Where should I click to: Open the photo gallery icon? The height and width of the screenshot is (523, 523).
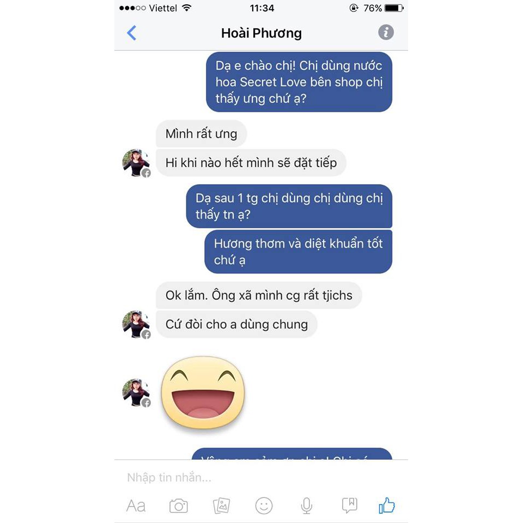[x=221, y=506]
